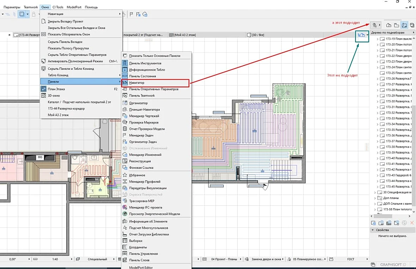Open Publisher Sets icon in Navigator

click(412, 25)
